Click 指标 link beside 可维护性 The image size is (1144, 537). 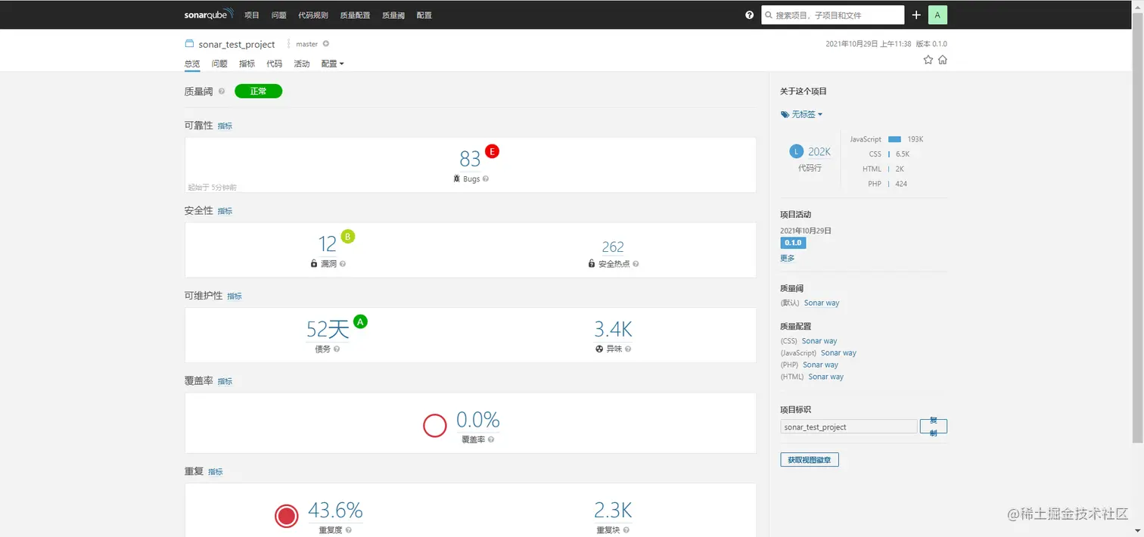pyautogui.click(x=235, y=296)
